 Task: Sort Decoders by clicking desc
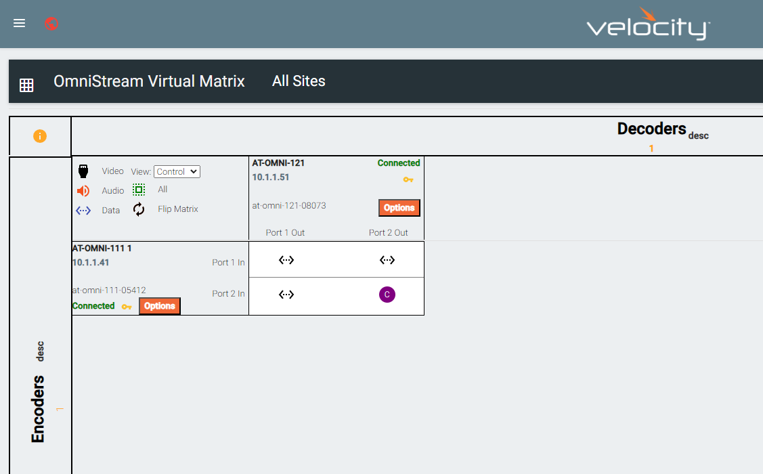[x=698, y=136]
